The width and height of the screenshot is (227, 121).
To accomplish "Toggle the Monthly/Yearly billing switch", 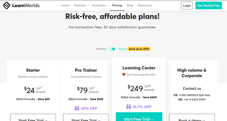I will click(x=113, y=49).
